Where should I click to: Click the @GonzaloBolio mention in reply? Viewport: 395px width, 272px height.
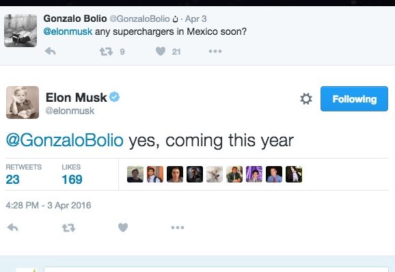click(x=65, y=140)
